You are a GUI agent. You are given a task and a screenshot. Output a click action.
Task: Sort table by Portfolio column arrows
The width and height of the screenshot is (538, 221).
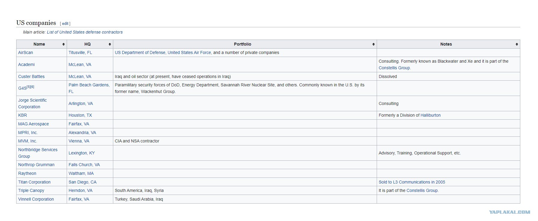373,44
